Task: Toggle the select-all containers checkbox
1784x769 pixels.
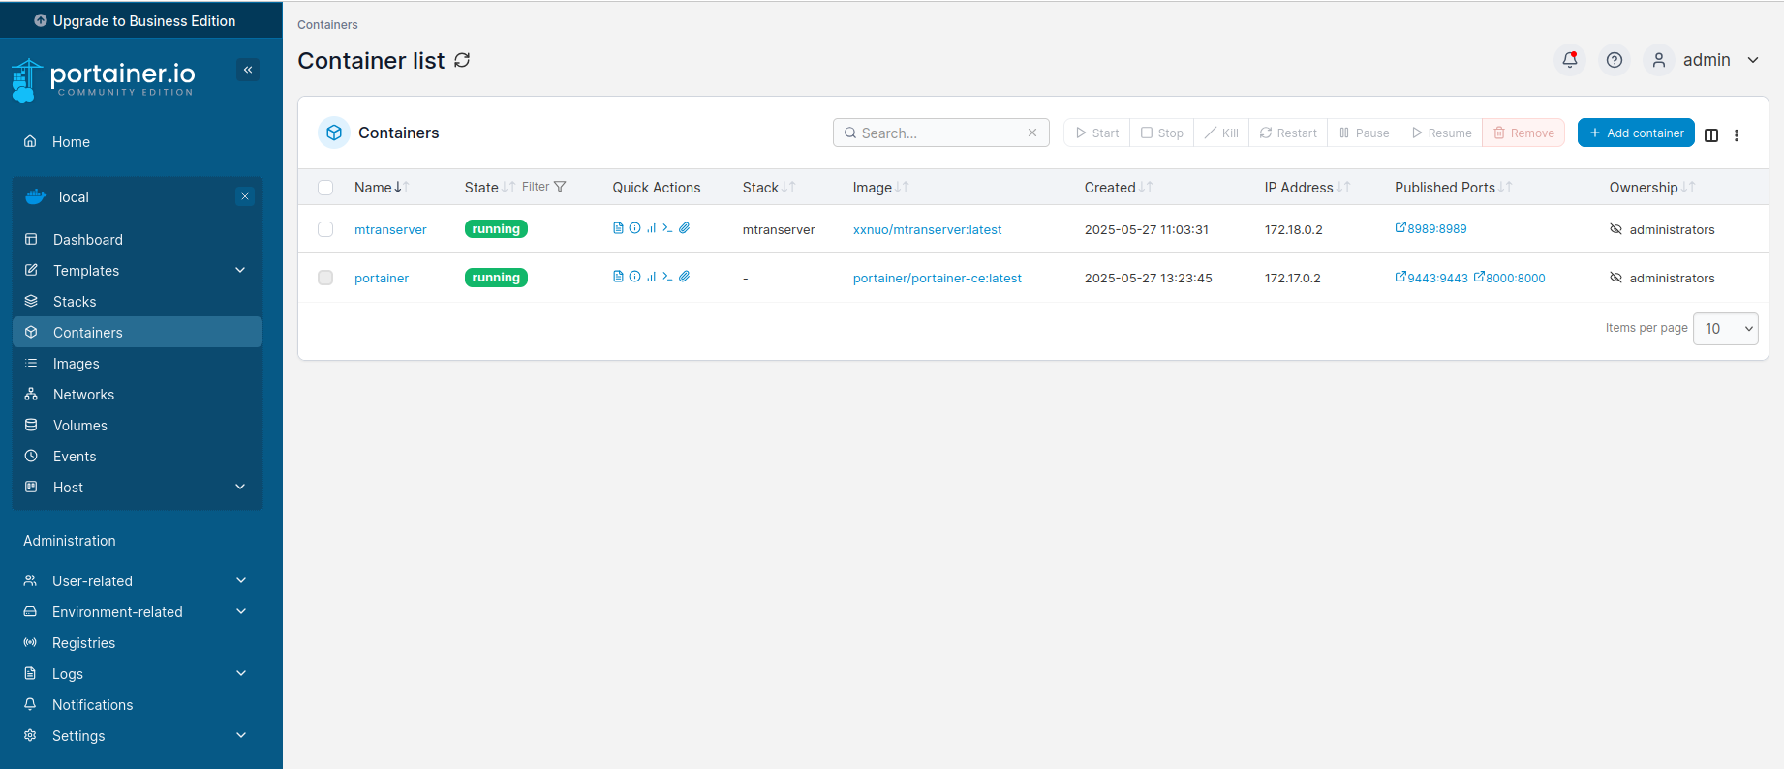Action: [325, 188]
